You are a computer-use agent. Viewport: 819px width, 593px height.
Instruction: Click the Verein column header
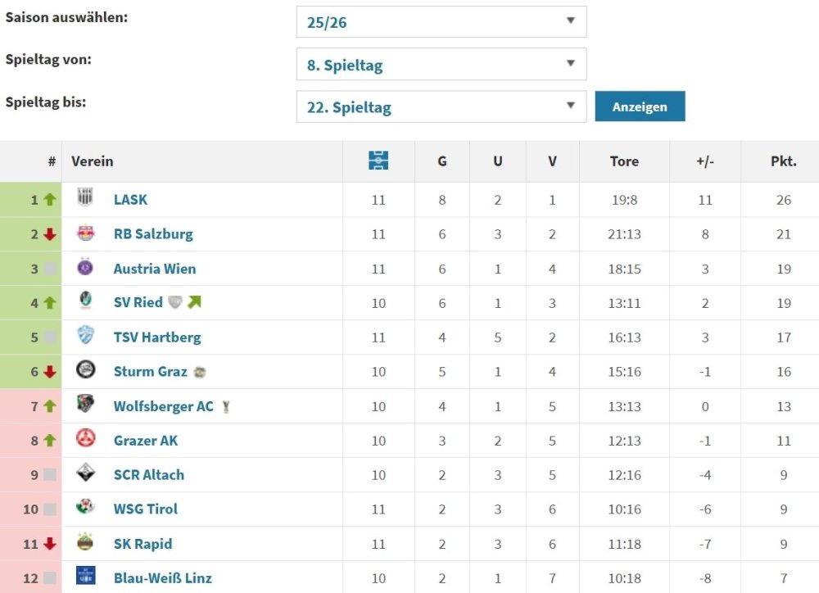(93, 161)
